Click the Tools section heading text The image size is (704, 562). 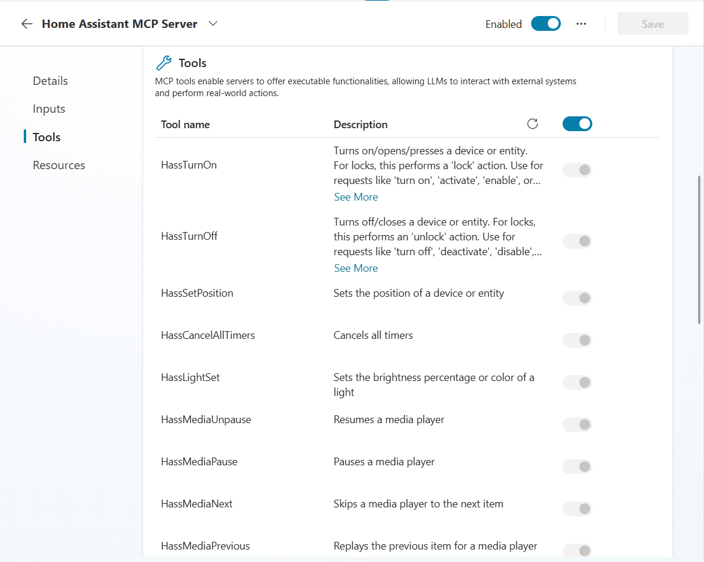pos(192,63)
